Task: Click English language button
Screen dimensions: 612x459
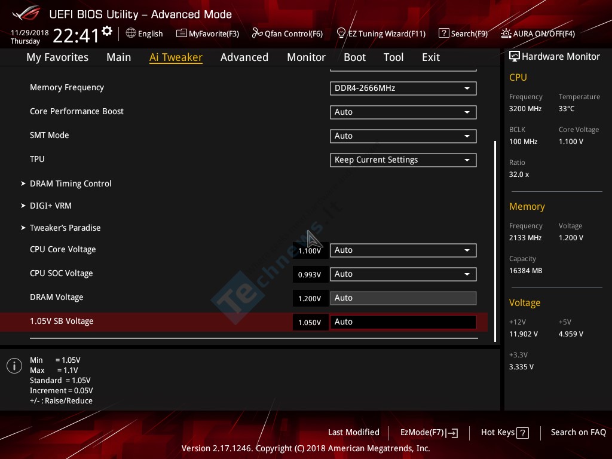Action: click(x=145, y=33)
